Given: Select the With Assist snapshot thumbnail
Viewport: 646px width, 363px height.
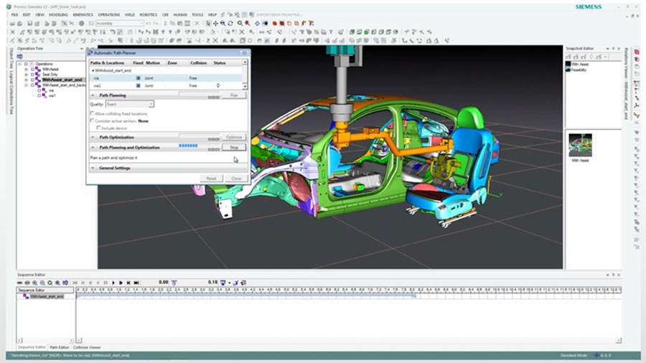Looking at the screenshot, I should pyautogui.click(x=580, y=145).
